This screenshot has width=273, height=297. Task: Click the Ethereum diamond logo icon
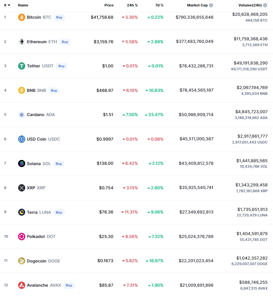[21, 42]
